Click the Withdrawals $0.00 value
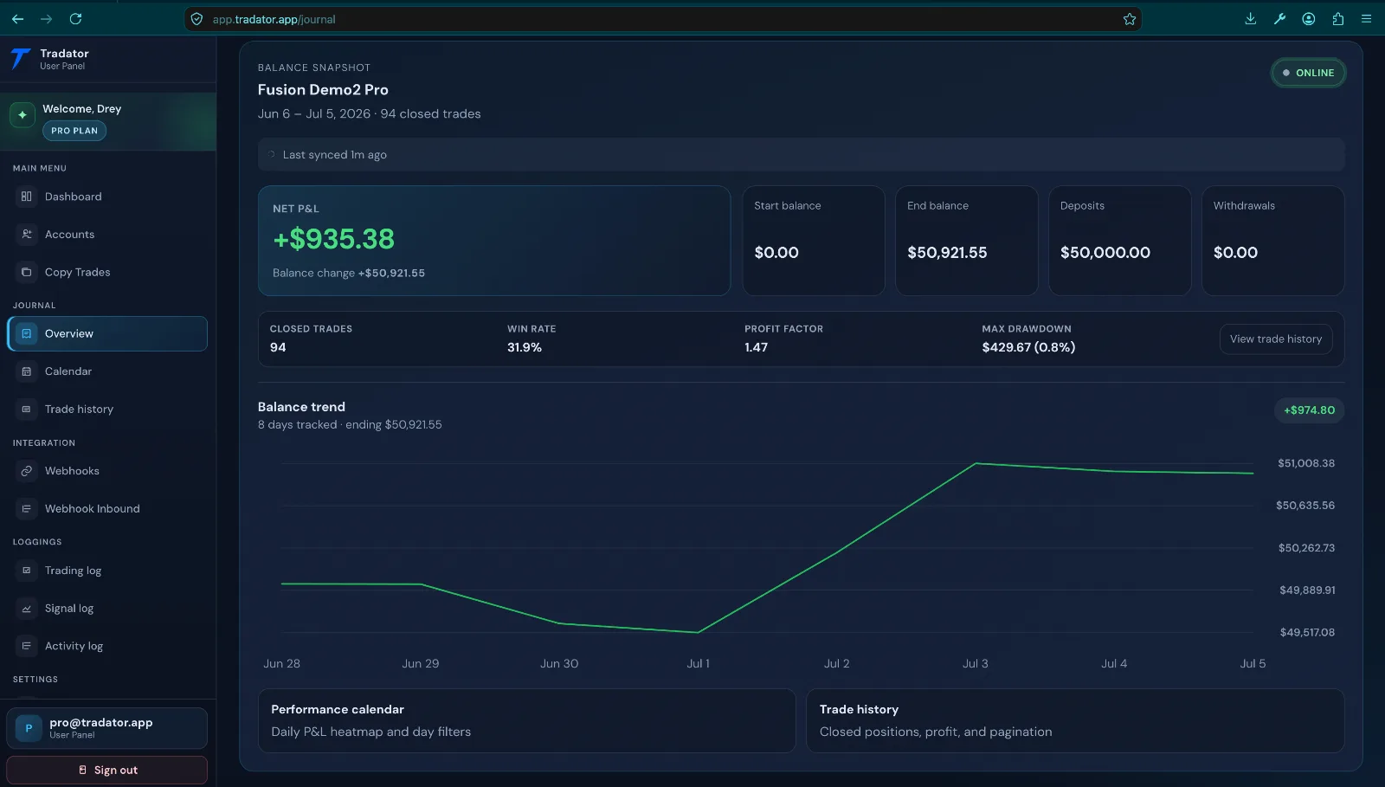This screenshot has width=1385, height=787. (1236, 253)
